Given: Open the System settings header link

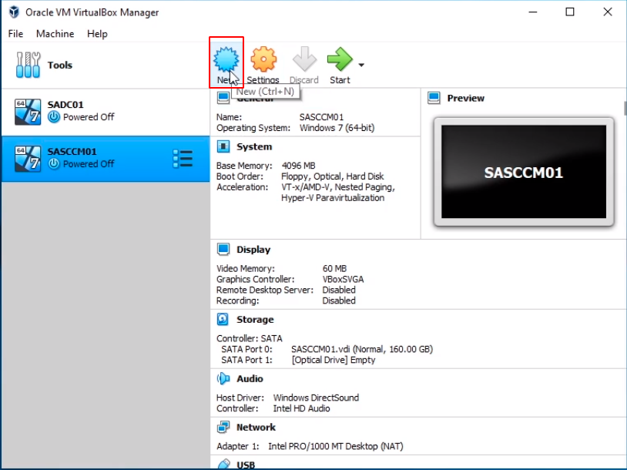Looking at the screenshot, I should [254, 147].
